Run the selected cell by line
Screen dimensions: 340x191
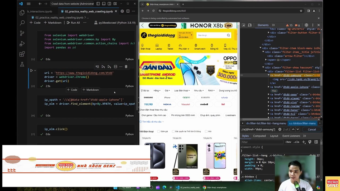click(x=97, y=67)
